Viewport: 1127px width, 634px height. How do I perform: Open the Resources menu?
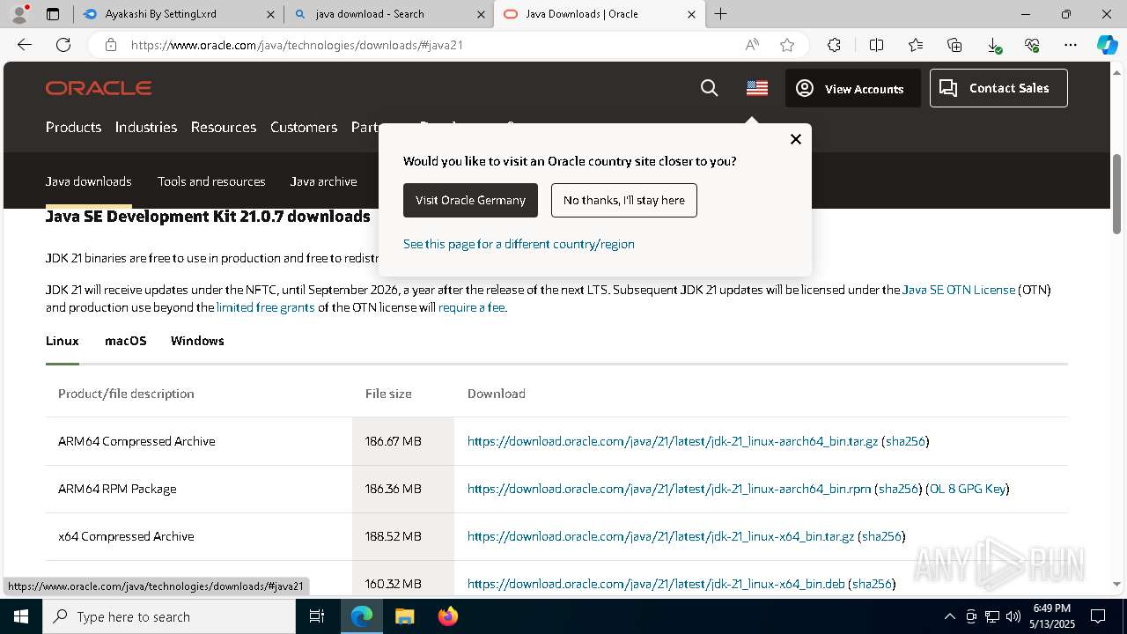[224, 127]
